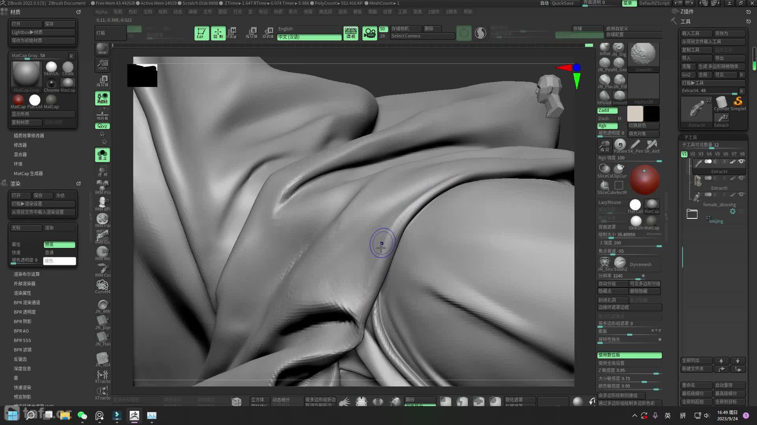The height and width of the screenshot is (425, 757).
Task: Open the Smooth brush thumbnail
Action: pos(643,57)
